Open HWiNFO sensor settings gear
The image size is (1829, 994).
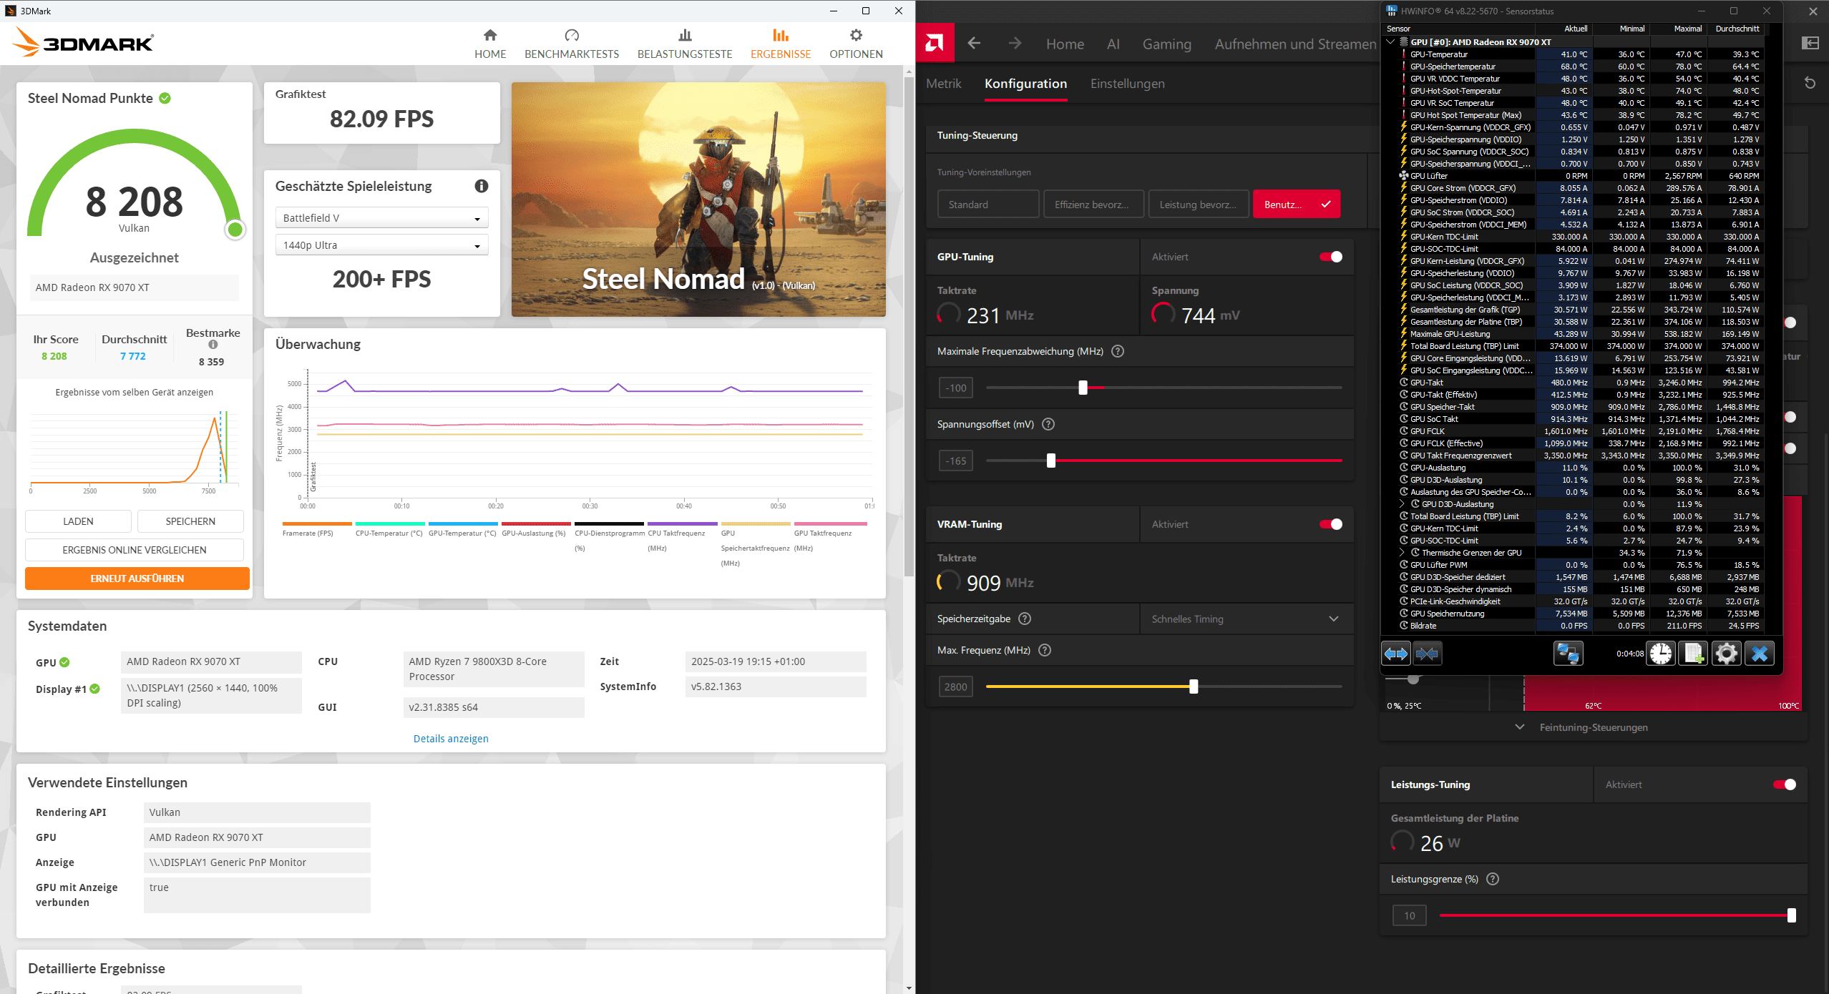click(1726, 653)
